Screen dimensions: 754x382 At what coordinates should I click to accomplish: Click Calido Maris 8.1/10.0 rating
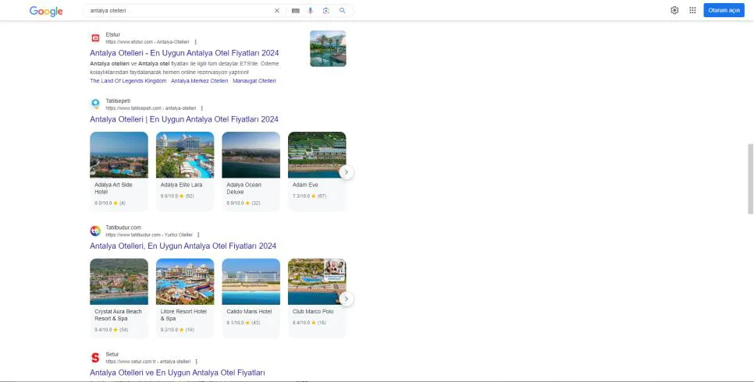[x=244, y=323]
